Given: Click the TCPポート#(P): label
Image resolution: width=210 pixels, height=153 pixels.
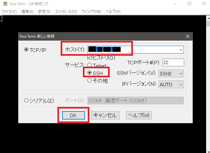Looking at the screenshot, I should (144, 62).
